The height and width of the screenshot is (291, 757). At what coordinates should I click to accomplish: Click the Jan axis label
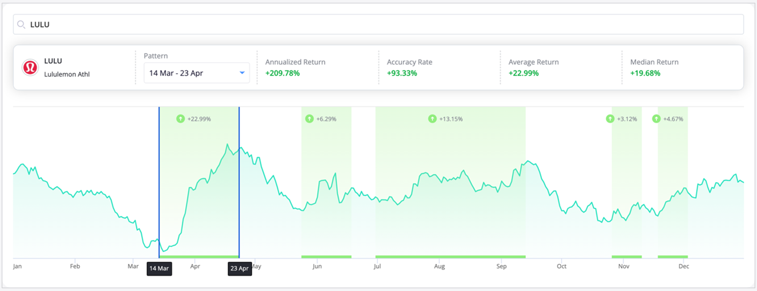(17, 266)
